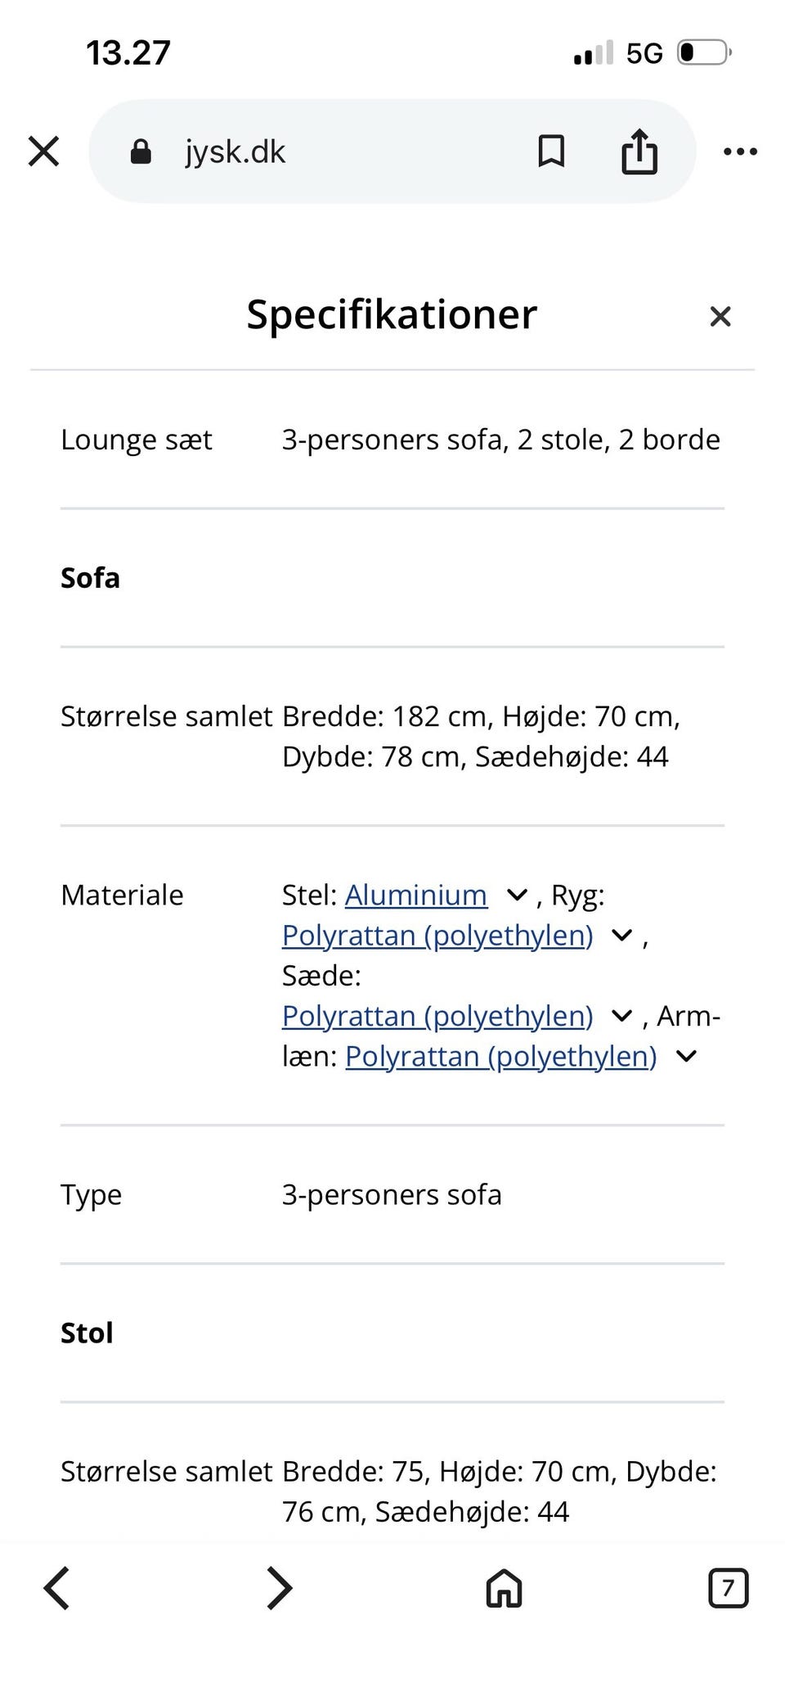
Task: Expand the Armlæn Polyrattan material info
Action: (x=685, y=1056)
